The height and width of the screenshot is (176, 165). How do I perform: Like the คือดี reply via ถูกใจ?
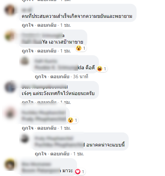(x=41, y=77)
